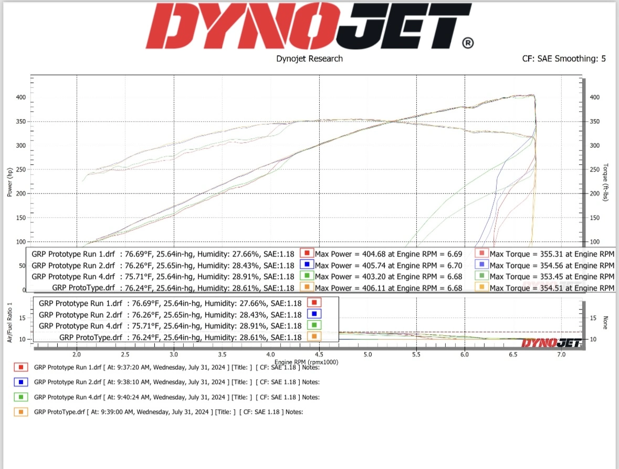
Task: Select 'Max Power = 403.20 at Engine RPM = 6.68'
Action: click(x=389, y=276)
